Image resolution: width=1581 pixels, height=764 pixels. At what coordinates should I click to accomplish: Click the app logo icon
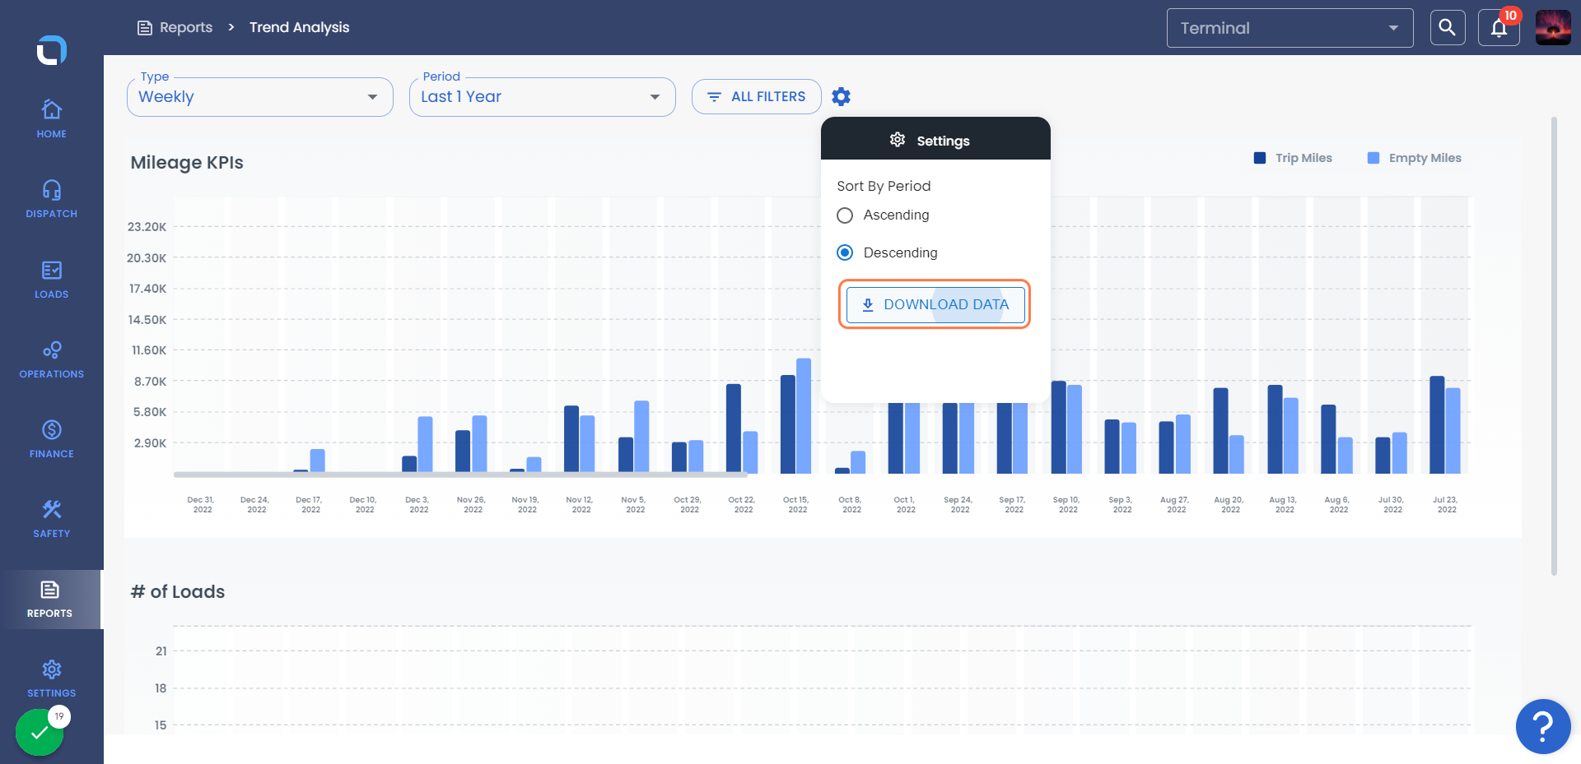[x=51, y=50]
